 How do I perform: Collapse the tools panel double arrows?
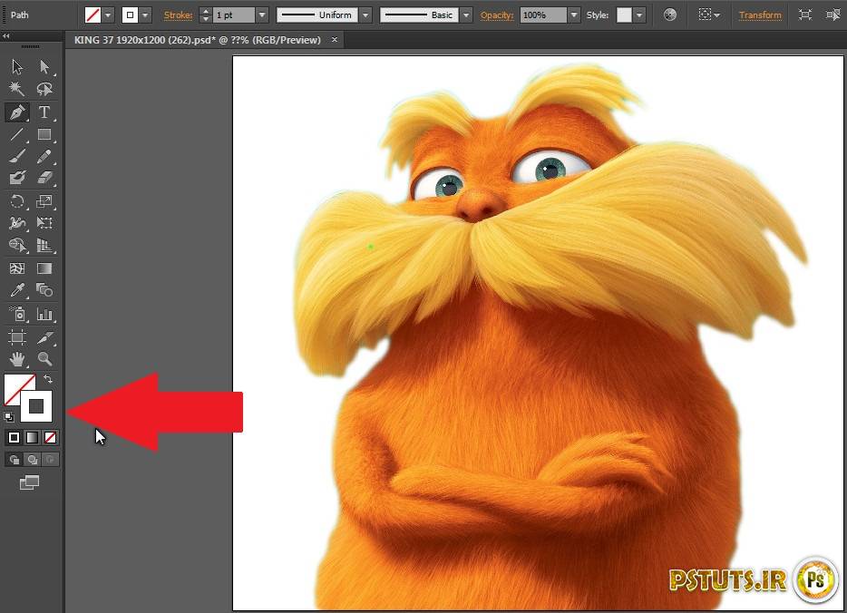6,35
